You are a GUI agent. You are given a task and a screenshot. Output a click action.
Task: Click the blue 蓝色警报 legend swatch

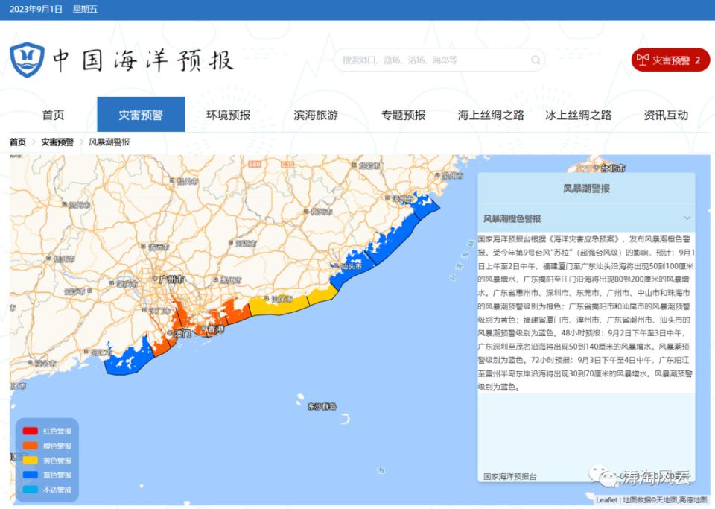30,475
